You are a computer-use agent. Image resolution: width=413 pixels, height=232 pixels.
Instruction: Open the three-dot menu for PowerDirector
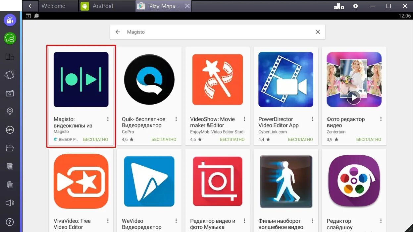(x=313, y=119)
